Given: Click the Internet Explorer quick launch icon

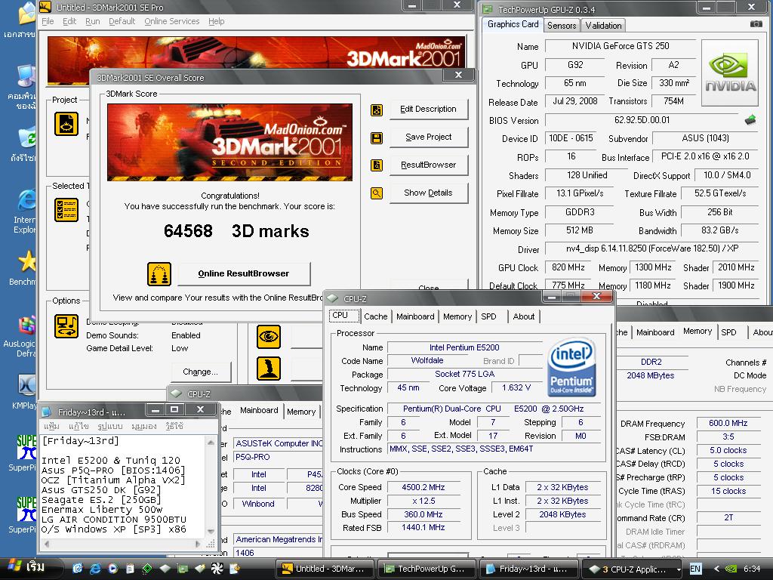Looking at the screenshot, I should point(94,568).
